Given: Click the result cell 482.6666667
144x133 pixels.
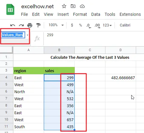Looking at the screenshot, I should pyautogui.click(x=121, y=78).
